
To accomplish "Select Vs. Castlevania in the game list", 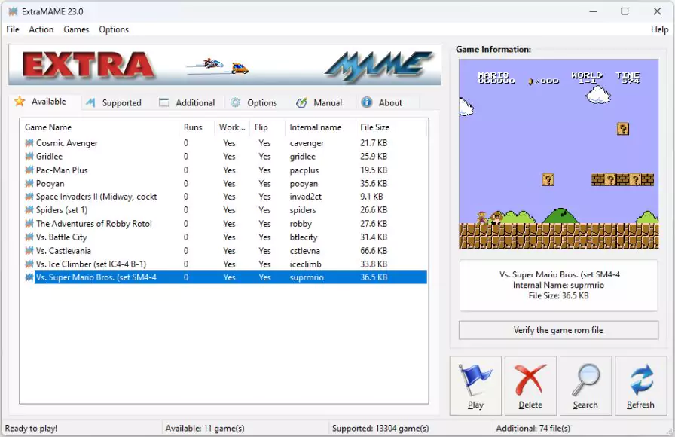I will (63, 251).
